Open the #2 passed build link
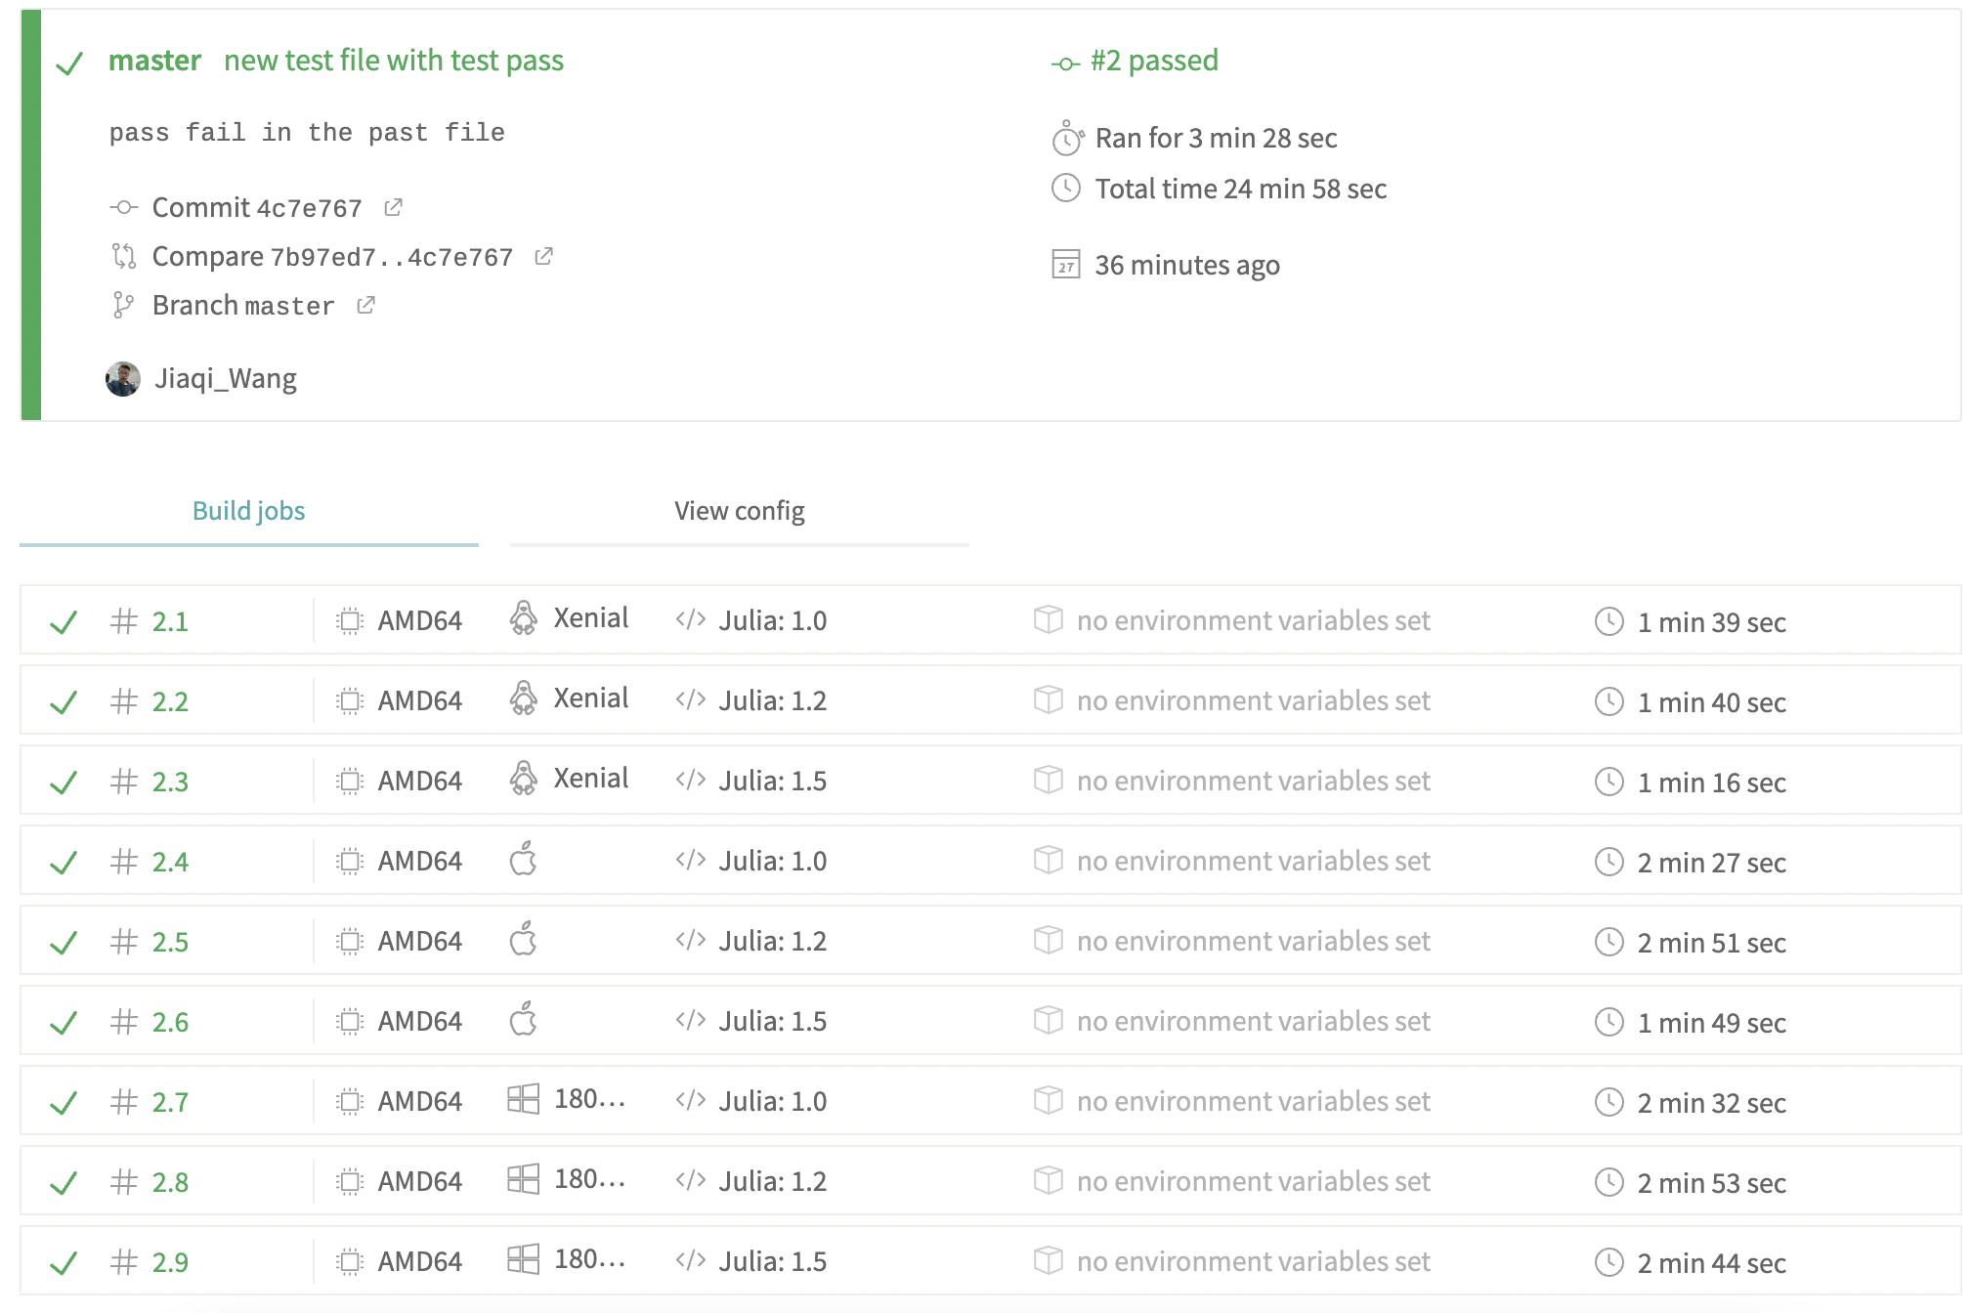This screenshot has width=1972, height=1313. (1153, 61)
